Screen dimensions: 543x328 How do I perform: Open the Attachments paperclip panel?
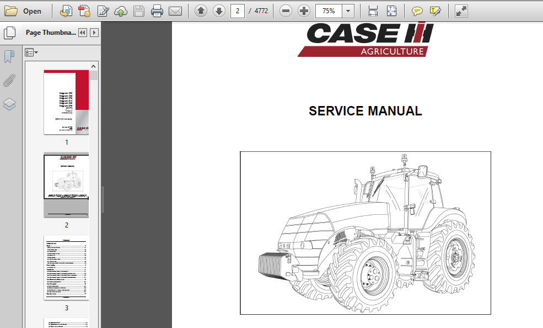click(9, 80)
